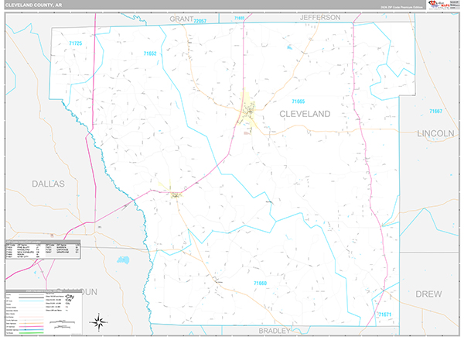
Task: Select ZIP code label 71660
Action: (x=260, y=284)
